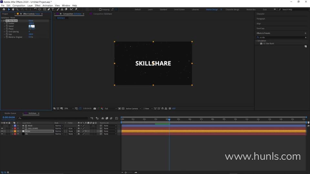
Task: Click the orange label color of Noise layer
Action: [15, 131]
